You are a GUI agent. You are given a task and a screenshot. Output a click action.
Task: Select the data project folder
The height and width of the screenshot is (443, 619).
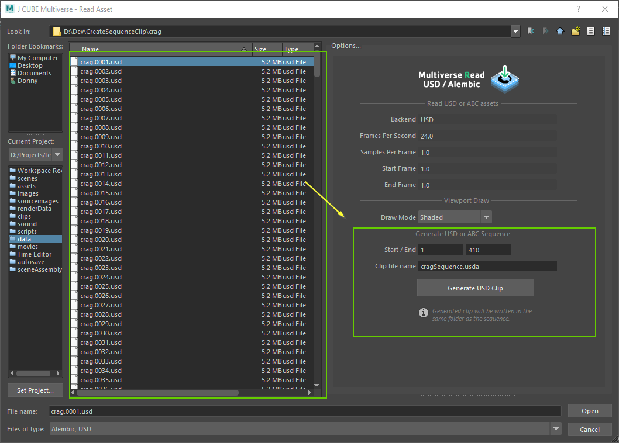(36, 239)
